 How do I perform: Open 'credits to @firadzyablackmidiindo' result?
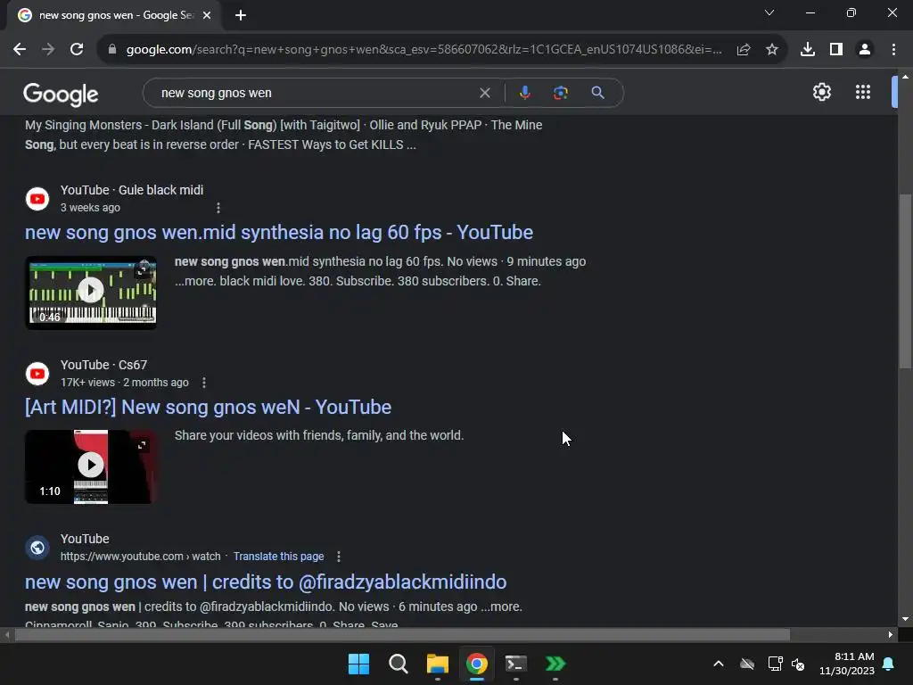[266, 582]
